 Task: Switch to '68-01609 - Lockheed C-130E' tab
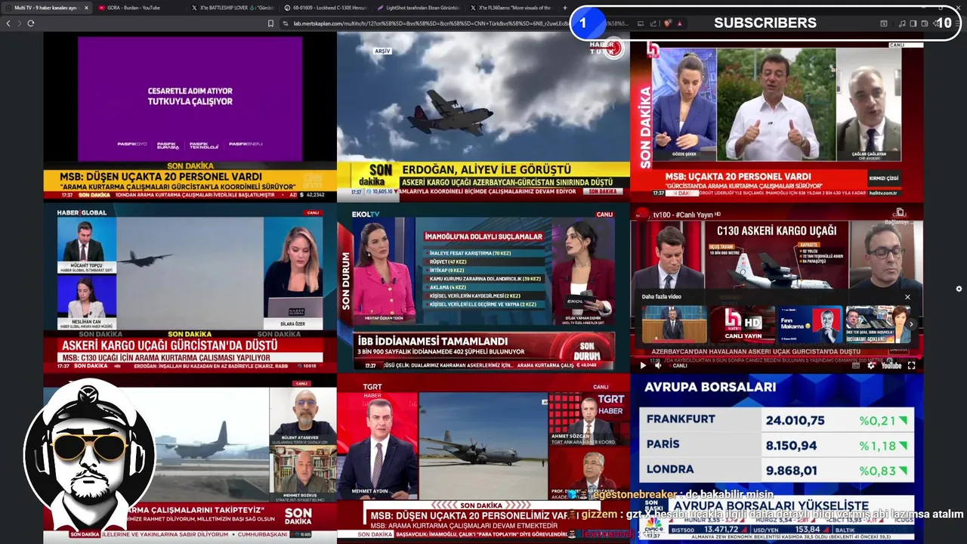[x=325, y=8]
